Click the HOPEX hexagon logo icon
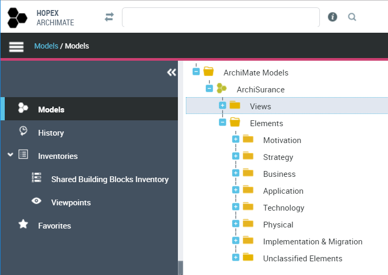Image resolution: width=388 pixels, height=275 pixels. coord(17,17)
